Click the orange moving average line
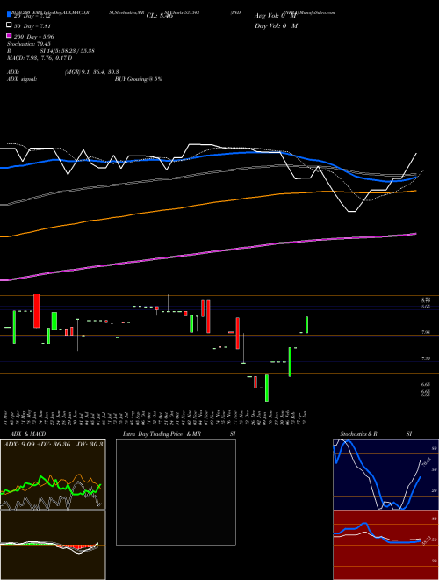This screenshot has height=580, width=439. pos(207,203)
